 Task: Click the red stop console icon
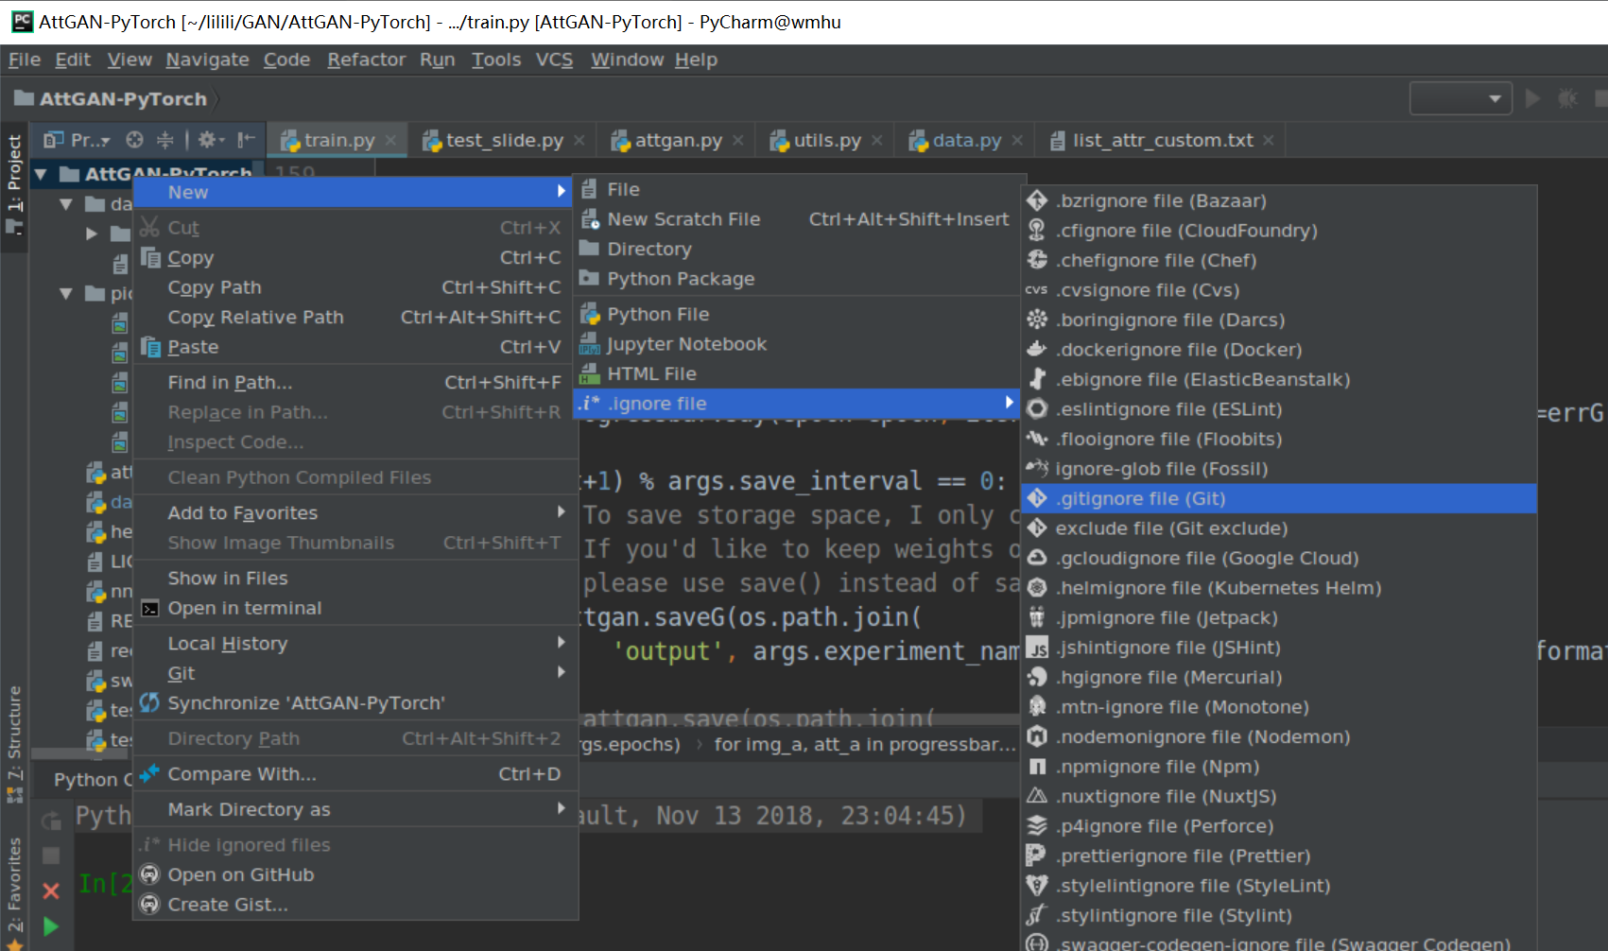51,890
